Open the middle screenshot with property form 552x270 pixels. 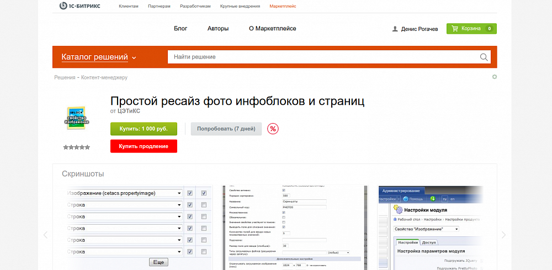click(295, 227)
